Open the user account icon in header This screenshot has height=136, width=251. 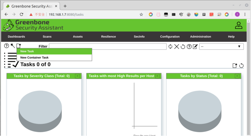coord(238,25)
